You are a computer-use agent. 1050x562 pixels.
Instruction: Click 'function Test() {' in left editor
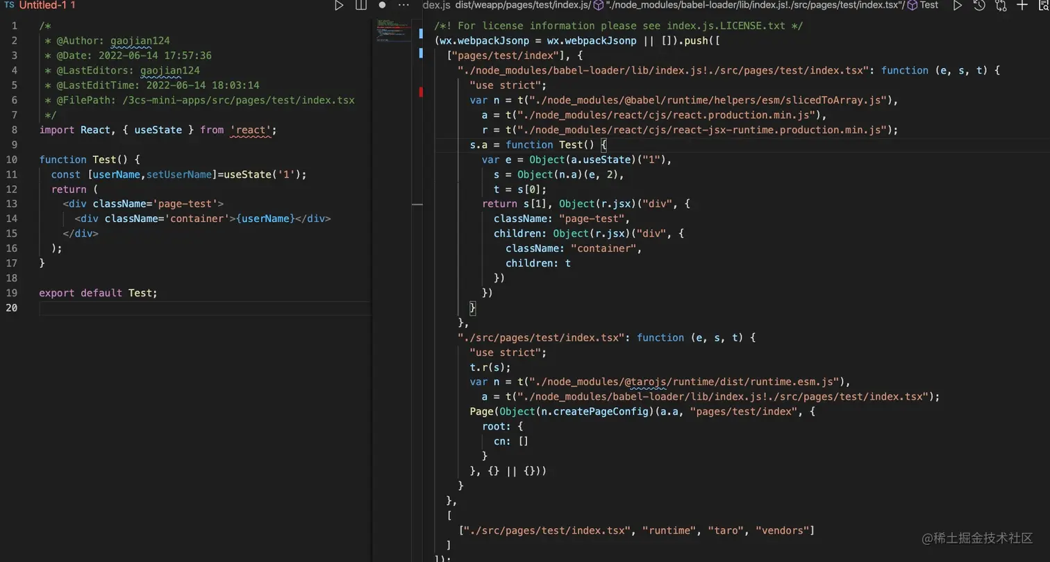click(90, 160)
